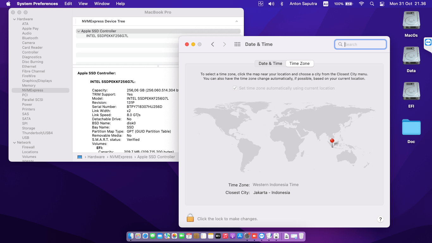The image size is (432, 243).
Task: Launch Safari from the dock
Action: 145,236
